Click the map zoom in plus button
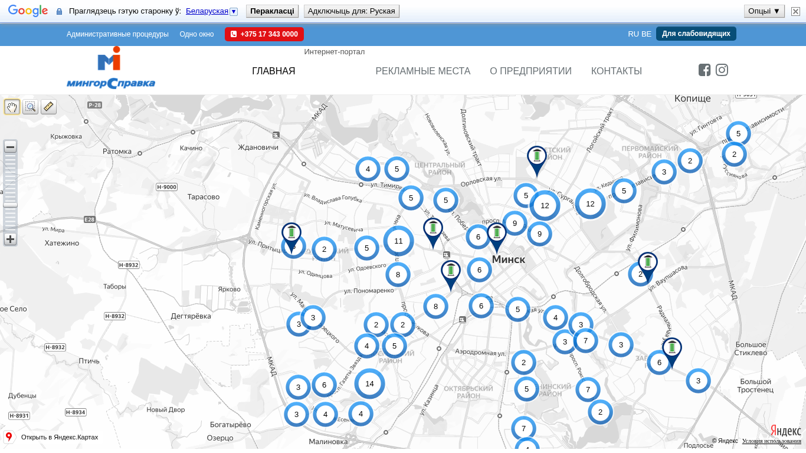Image resolution: width=806 pixels, height=453 pixels. (10, 239)
